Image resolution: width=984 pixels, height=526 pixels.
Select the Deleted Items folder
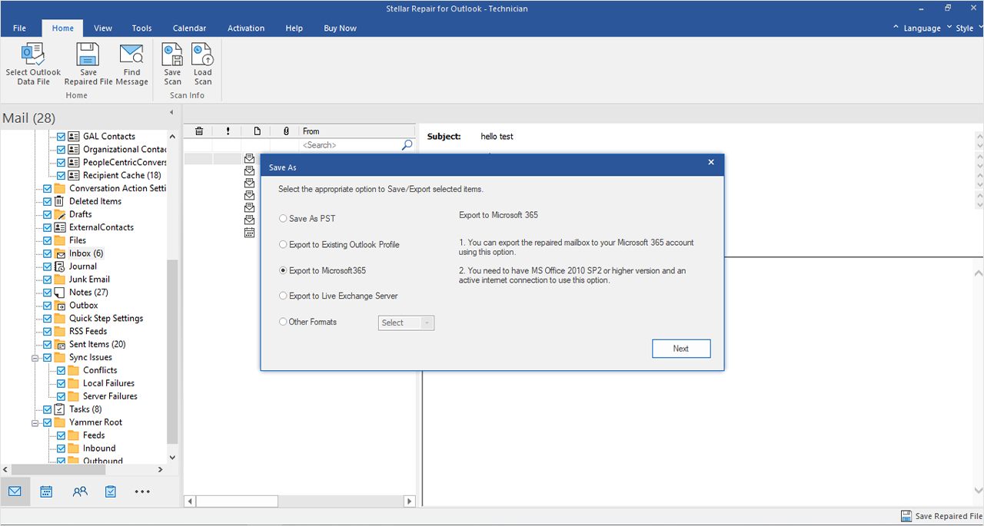point(95,201)
